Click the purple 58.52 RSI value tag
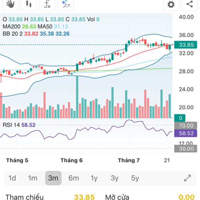Viewport: 200px width, 200px height. coord(186,133)
